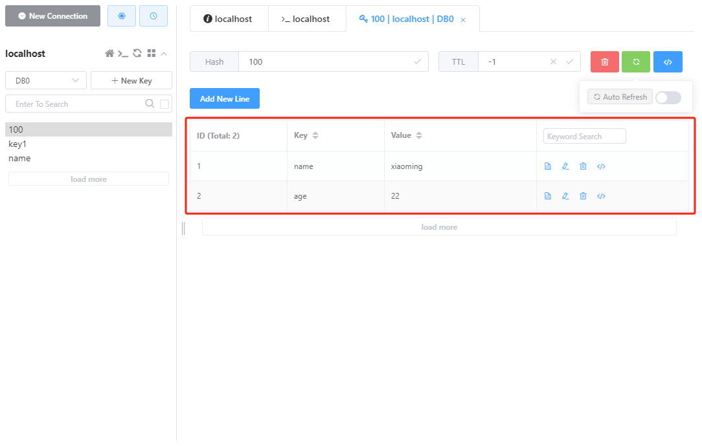
Task: Click the age key cell
Action: 335,196
